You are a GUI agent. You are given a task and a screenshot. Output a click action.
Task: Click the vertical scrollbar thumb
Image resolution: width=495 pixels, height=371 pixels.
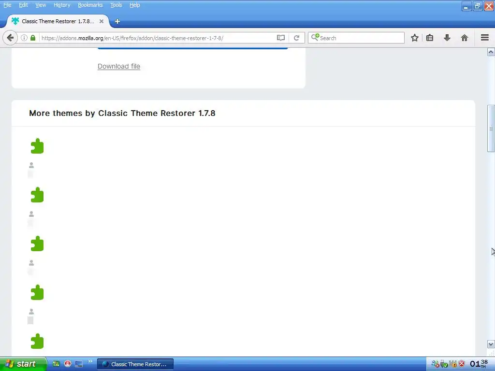491,128
